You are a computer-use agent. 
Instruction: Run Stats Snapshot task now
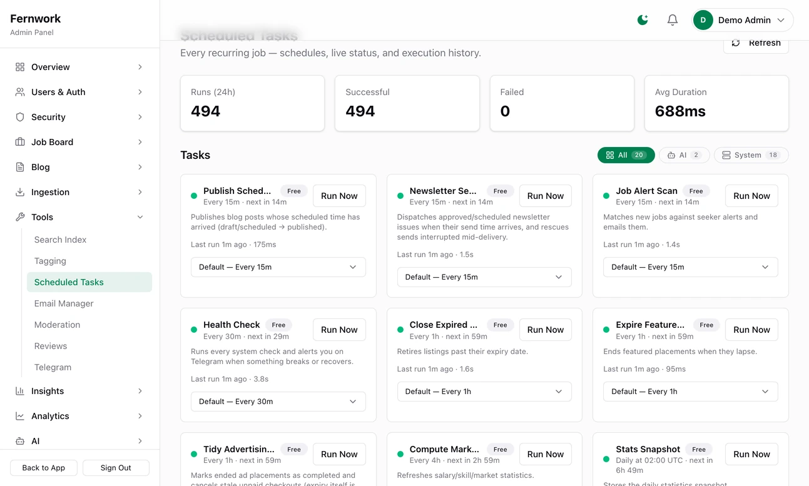point(751,454)
